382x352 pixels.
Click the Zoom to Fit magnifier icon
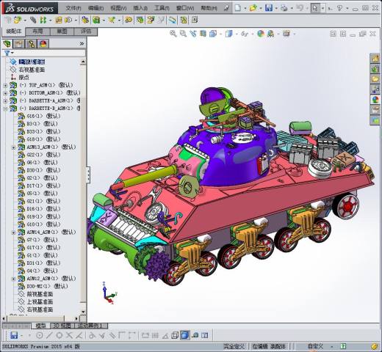click(173, 34)
